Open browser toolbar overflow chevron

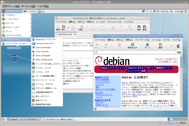coord(171,46)
